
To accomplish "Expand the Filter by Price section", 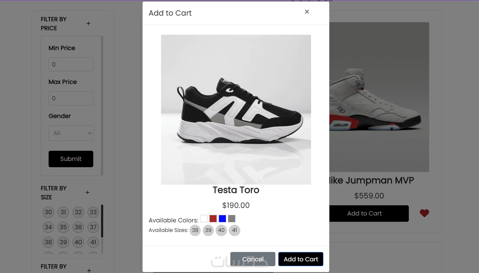I will click(x=88, y=24).
